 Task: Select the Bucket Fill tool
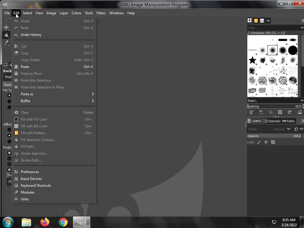6,35
